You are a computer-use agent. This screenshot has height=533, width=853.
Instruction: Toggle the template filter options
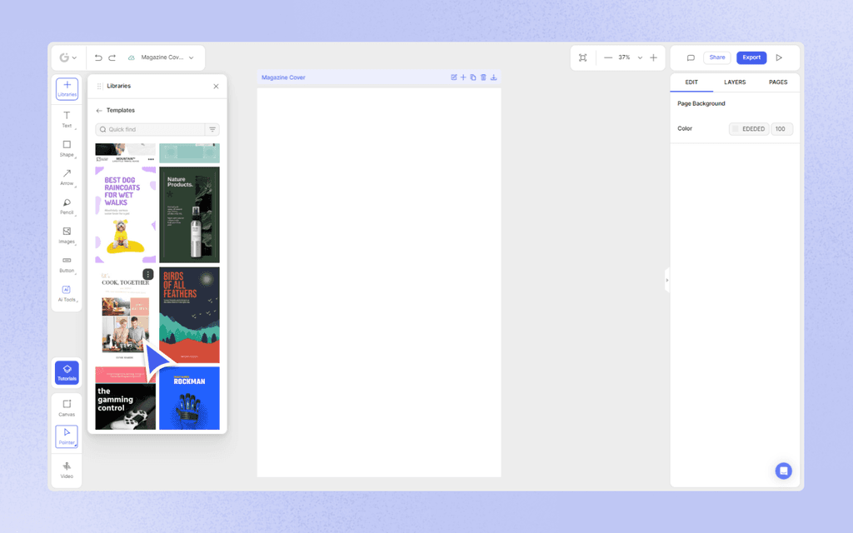(x=213, y=129)
